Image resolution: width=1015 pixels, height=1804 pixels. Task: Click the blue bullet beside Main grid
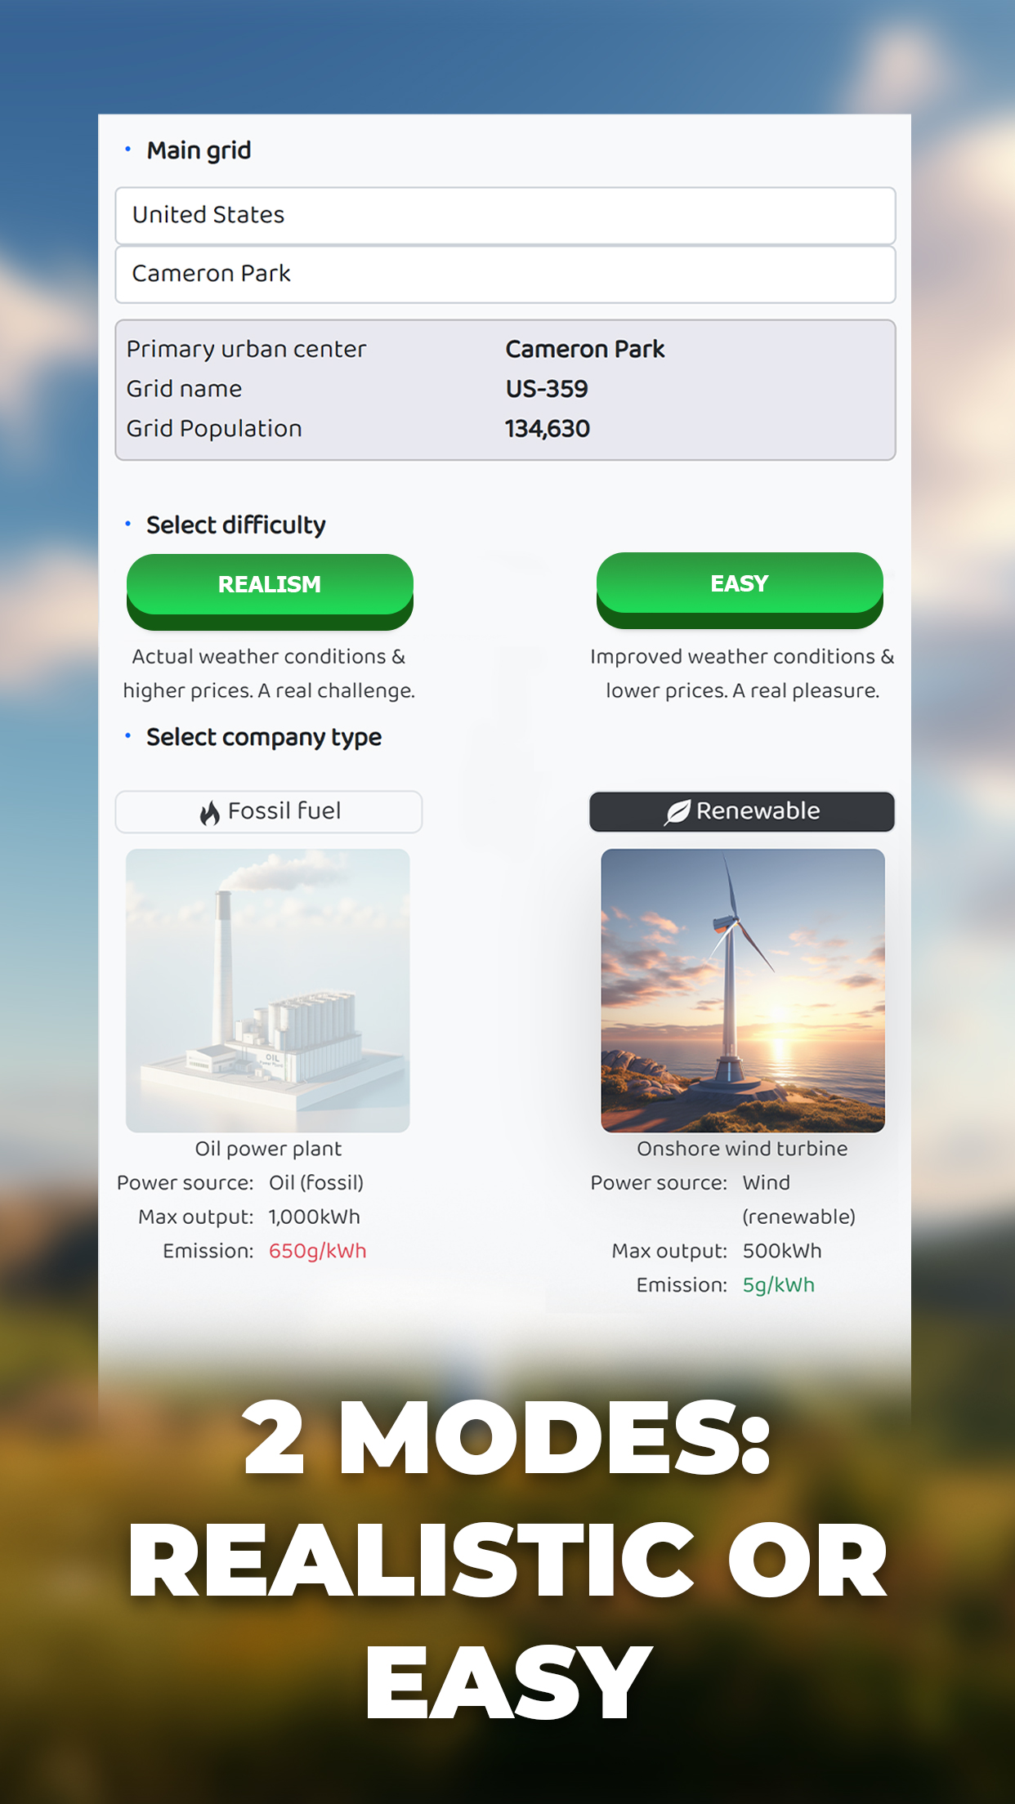click(x=127, y=149)
